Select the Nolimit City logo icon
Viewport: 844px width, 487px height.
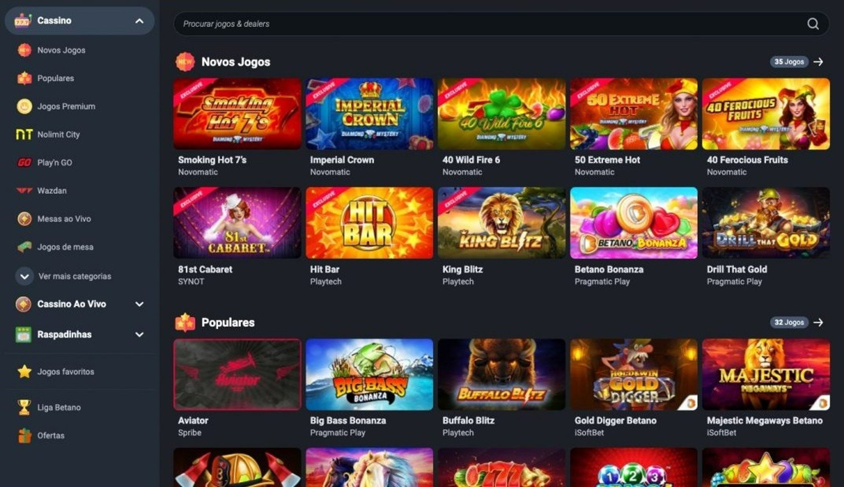[x=24, y=134]
